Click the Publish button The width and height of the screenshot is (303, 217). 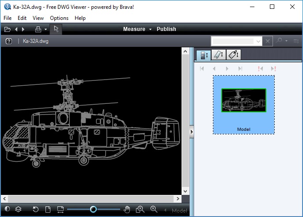click(167, 29)
